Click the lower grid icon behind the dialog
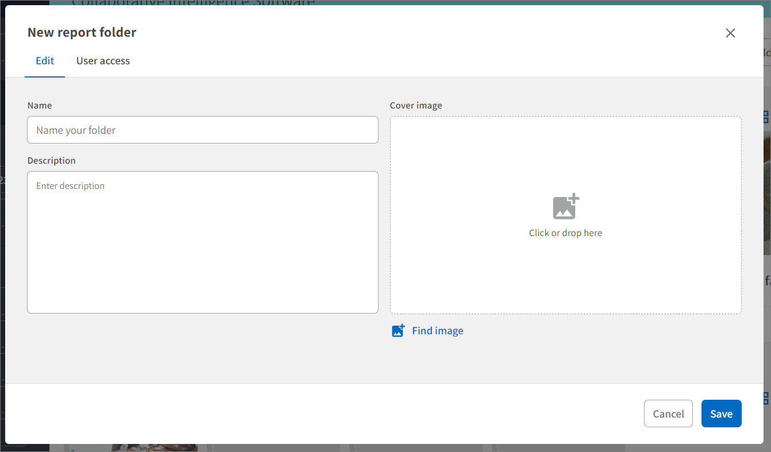The height and width of the screenshot is (452, 771). point(766,397)
